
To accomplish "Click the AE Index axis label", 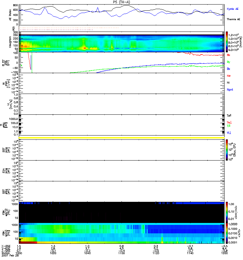I will tap(10, 15).
